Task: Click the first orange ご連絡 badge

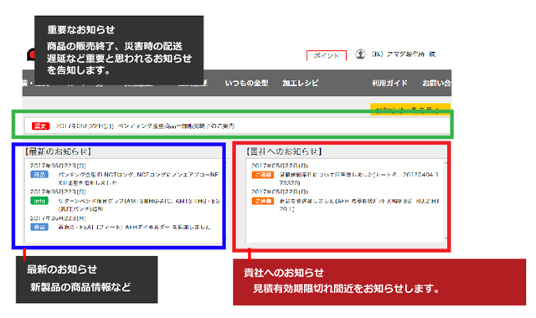Action: (x=263, y=175)
